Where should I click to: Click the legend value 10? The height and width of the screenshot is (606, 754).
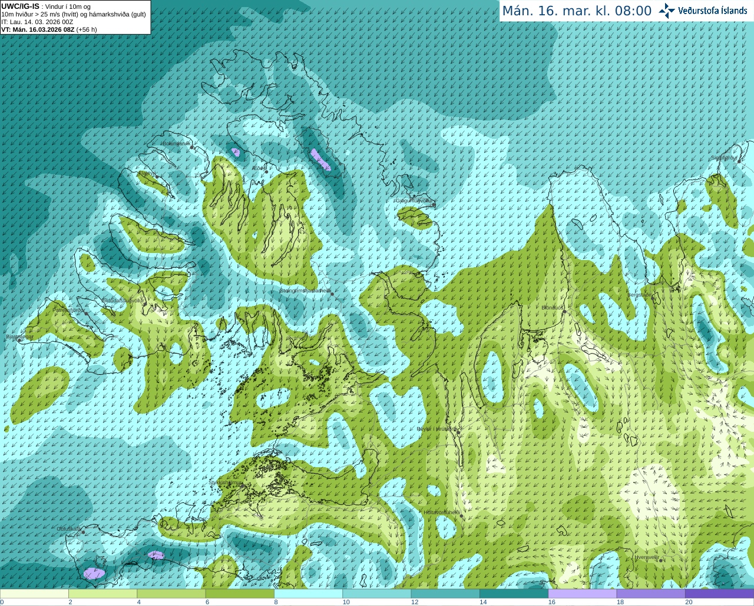tap(346, 602)
